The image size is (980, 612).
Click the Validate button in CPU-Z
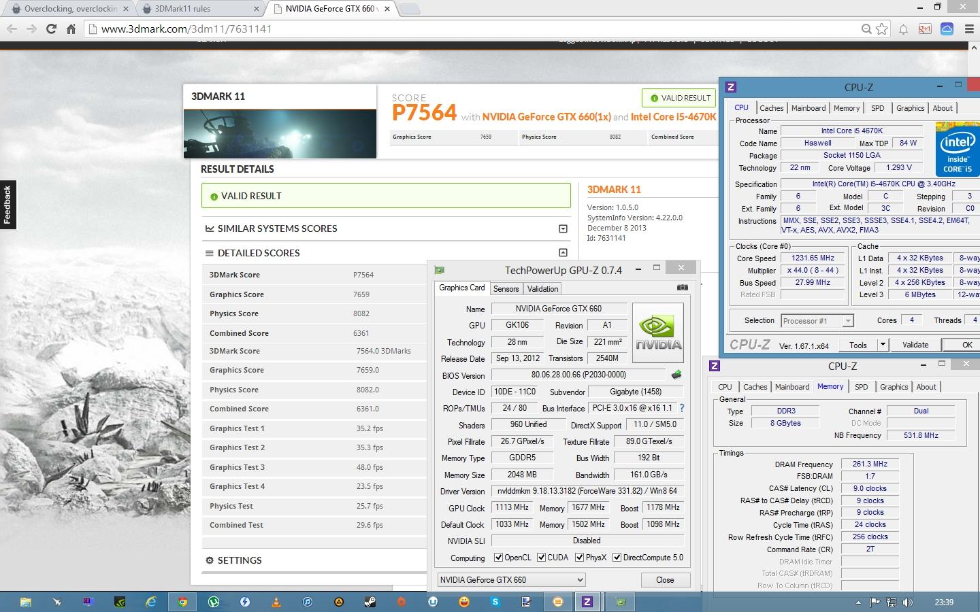click(915, 345)
